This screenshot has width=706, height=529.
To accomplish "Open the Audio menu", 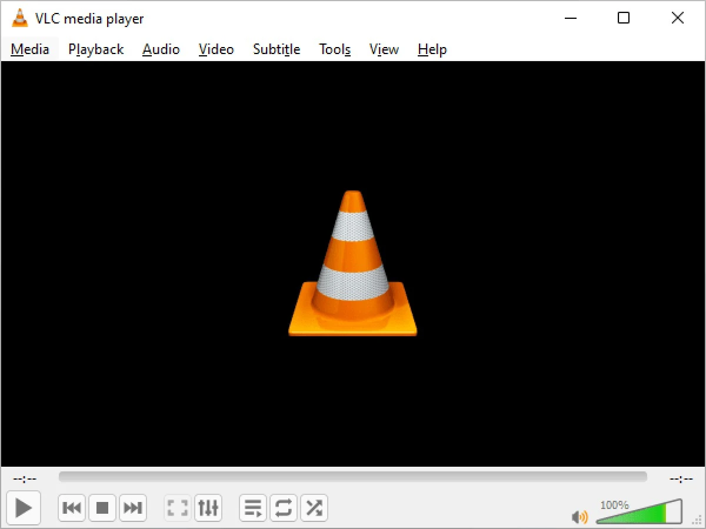I will coord(161,49).
